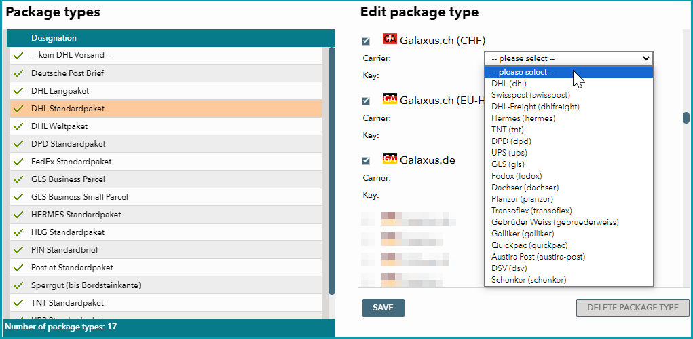Choose GLS (gls) carrier
The image size is (693, 339).
[568, 164]
